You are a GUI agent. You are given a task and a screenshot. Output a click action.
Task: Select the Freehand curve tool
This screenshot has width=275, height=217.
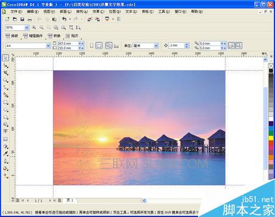5,87
